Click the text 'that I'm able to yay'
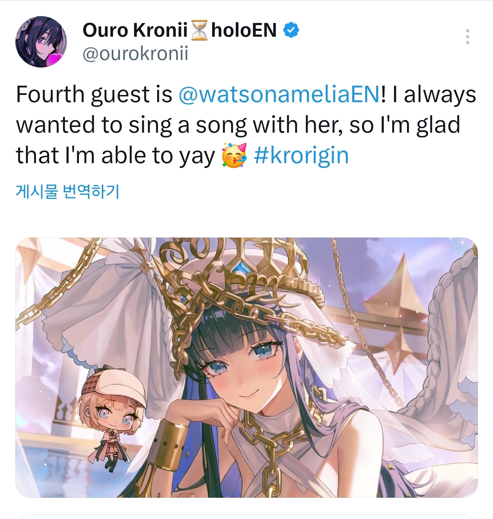The height and width of the screenshot is (519, 493). [x=115, y=156]
